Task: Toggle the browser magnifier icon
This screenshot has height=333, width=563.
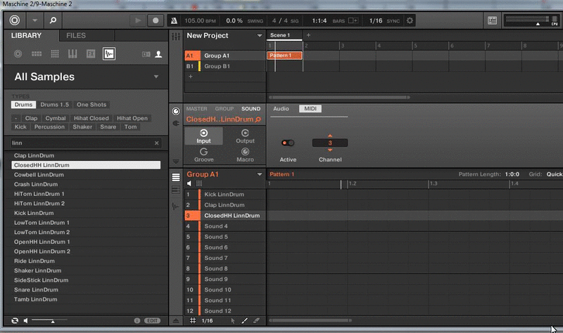Action: pos(53,20)
